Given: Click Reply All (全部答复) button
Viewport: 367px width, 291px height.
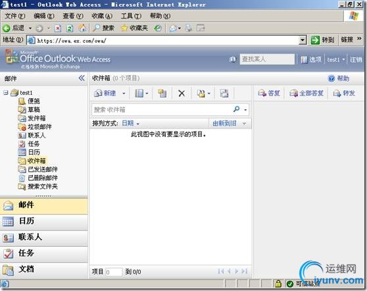Looking at the screenshot, I should [x=306, y=93].
